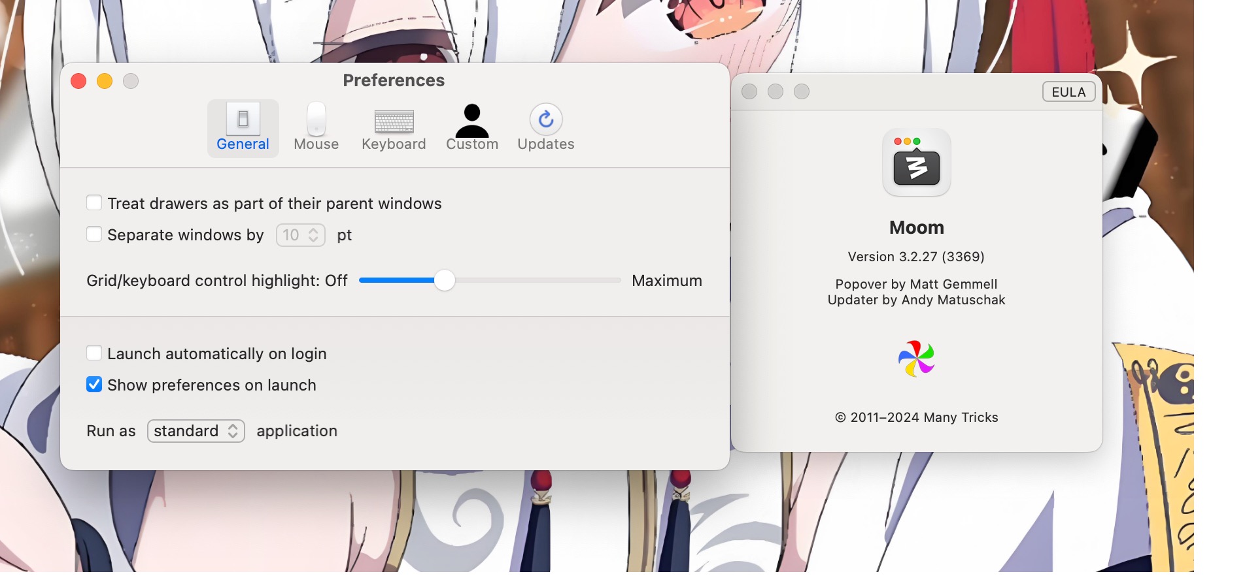Click the Updater by Andy Matuschak credit
1245x576 pixels.
click(x=916, y=300)
